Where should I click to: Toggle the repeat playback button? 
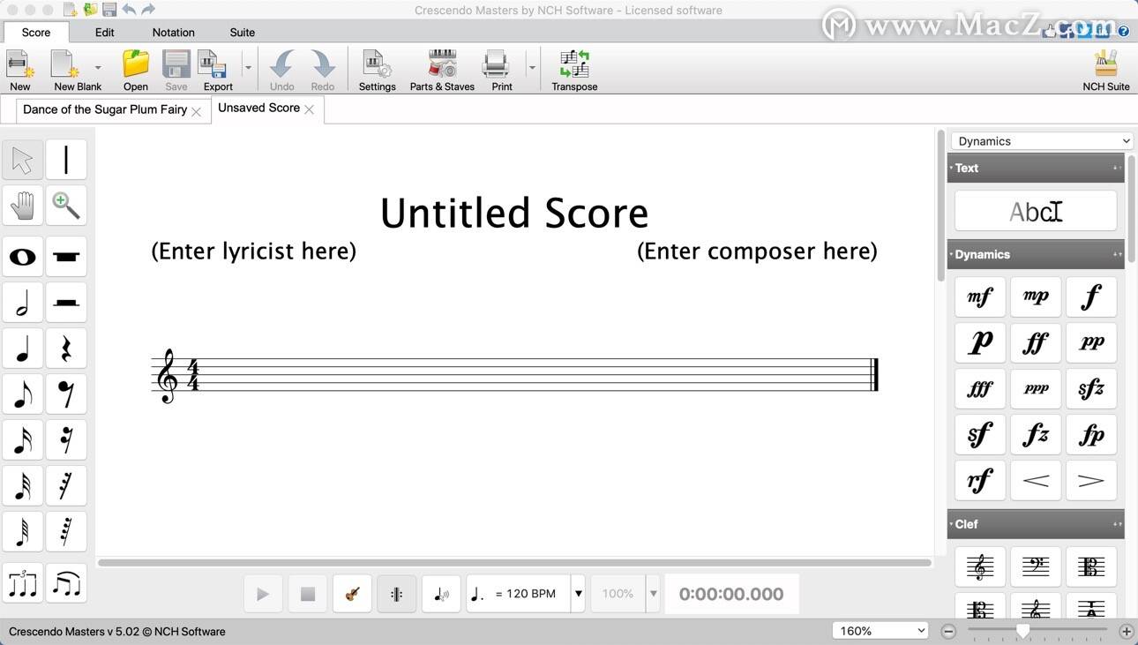(x=397, y=594)
